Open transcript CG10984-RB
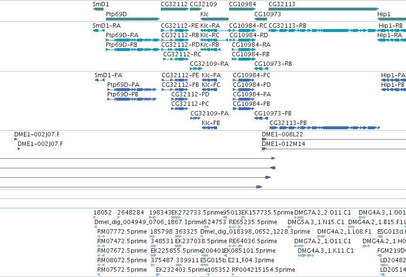 click(250, 54)
